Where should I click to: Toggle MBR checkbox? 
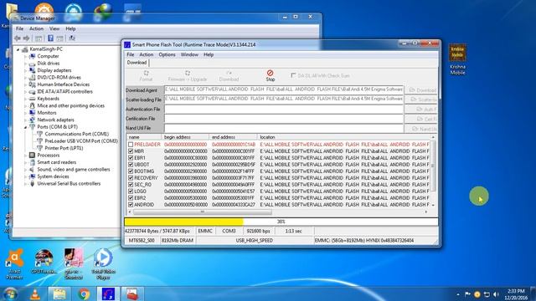point(131,151)
